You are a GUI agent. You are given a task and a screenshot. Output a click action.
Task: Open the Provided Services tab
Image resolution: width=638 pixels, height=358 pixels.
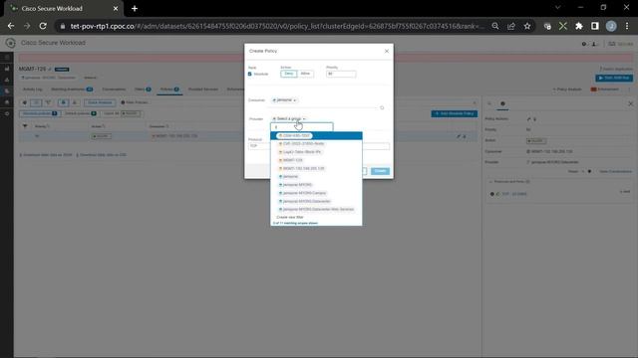203,89
